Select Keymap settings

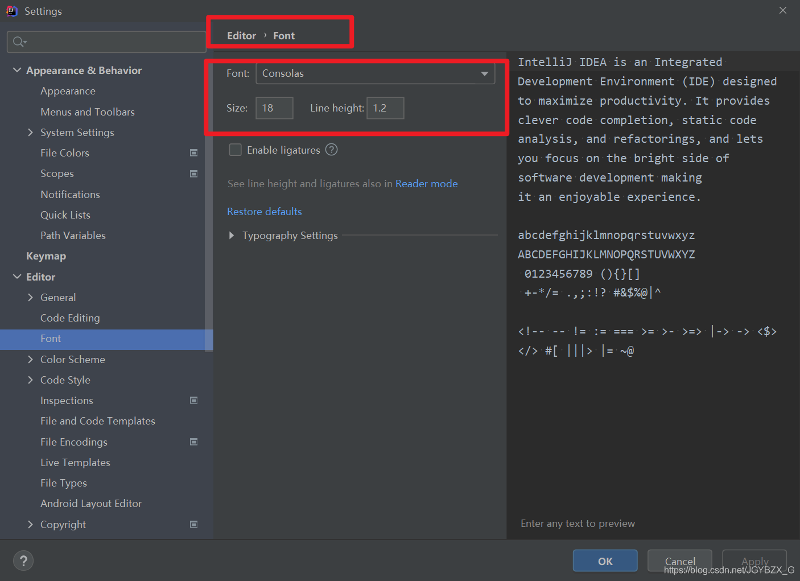click(46, 256)
